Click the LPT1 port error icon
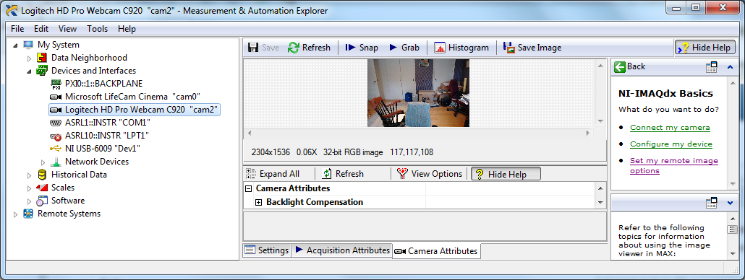The image size is (745, 280). [x=56, y=136]
